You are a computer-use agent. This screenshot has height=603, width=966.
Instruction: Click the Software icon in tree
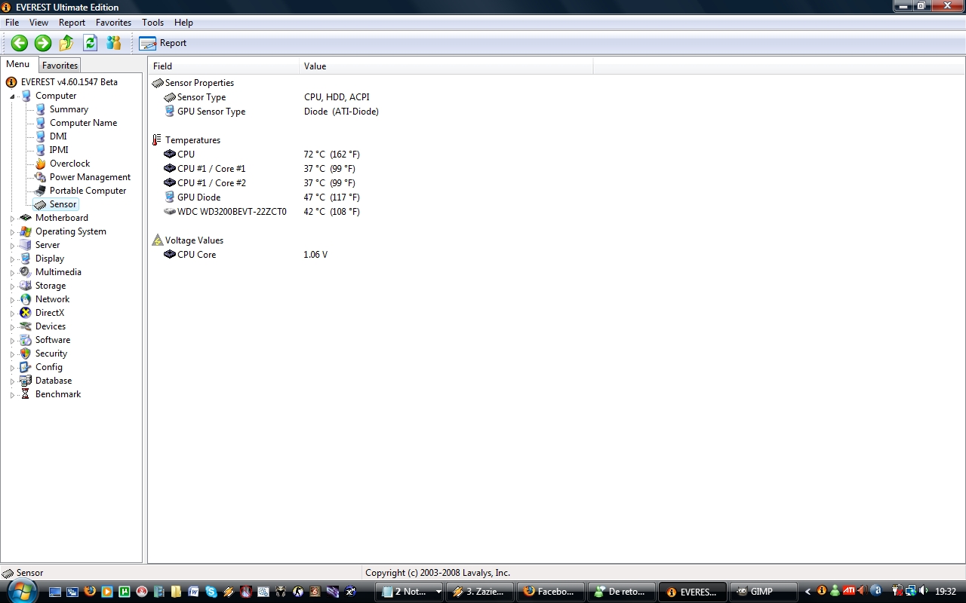tap(26, 340)
